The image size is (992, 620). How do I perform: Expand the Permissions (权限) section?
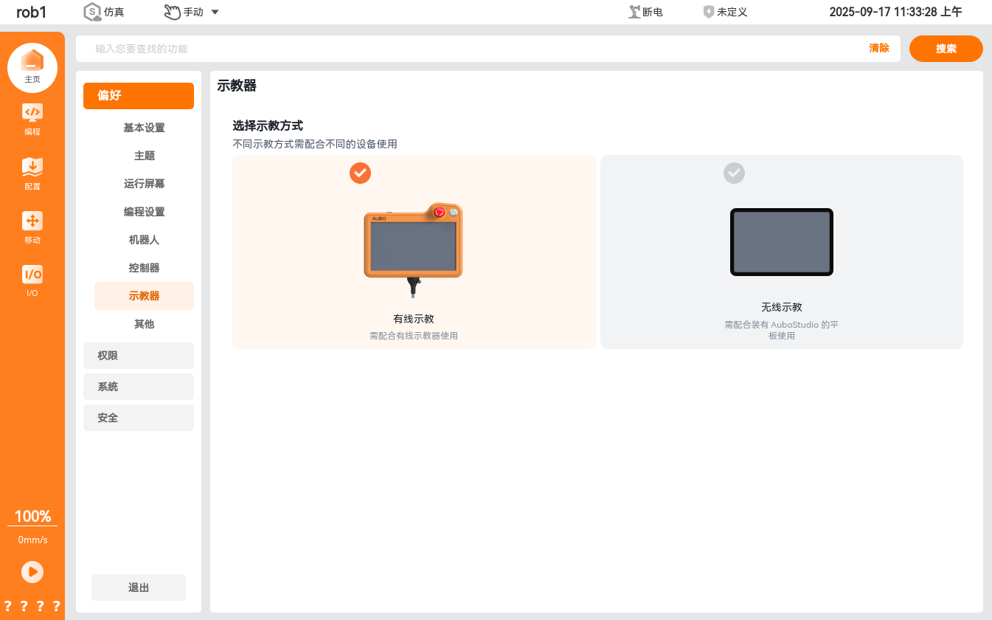(x=139, y=356)
